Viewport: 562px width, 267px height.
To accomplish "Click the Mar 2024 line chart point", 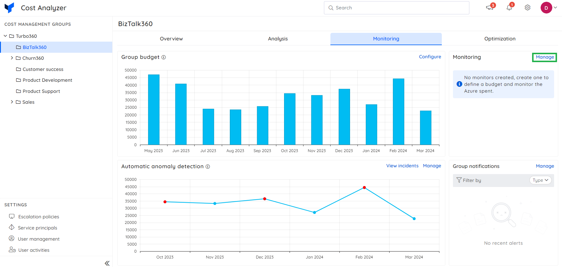I will pos(414,219).
